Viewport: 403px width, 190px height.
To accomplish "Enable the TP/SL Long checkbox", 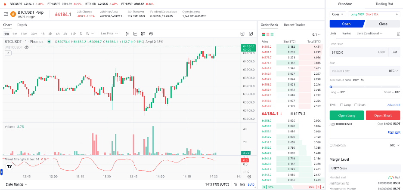I will click(342, 104).
